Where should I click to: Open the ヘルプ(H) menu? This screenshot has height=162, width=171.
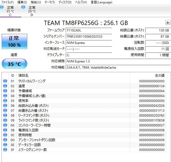[x=81, y=2]
